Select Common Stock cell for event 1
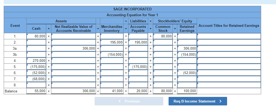The width and height of the screenshot is (276, 107). pos(163,36)
